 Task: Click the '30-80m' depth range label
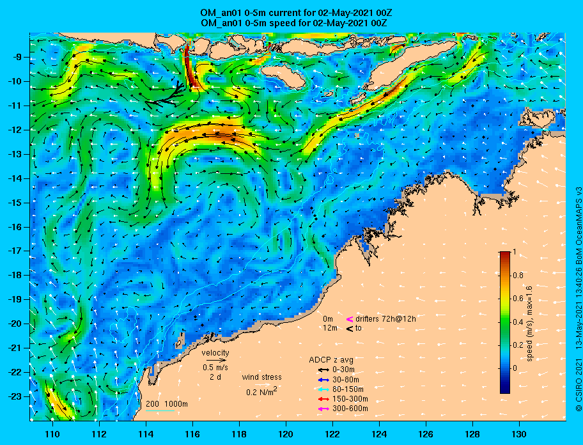[346, 380]
